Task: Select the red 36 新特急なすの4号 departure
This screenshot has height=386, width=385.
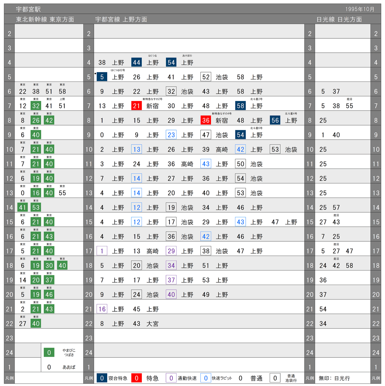Action: point(206,120)
